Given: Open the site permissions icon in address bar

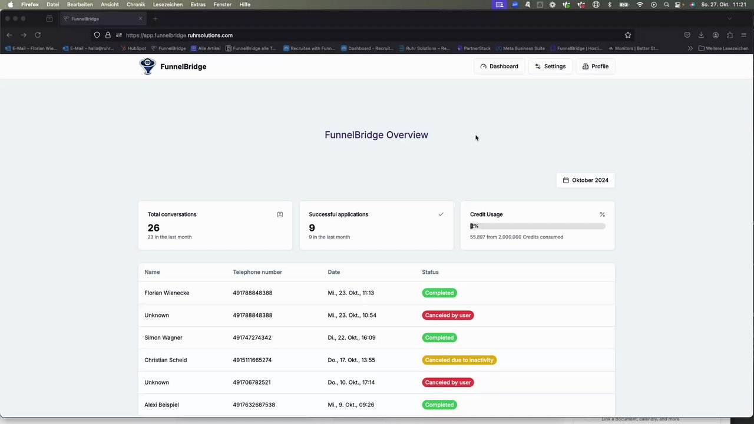Looking at the screenshot, I should 119,35.
